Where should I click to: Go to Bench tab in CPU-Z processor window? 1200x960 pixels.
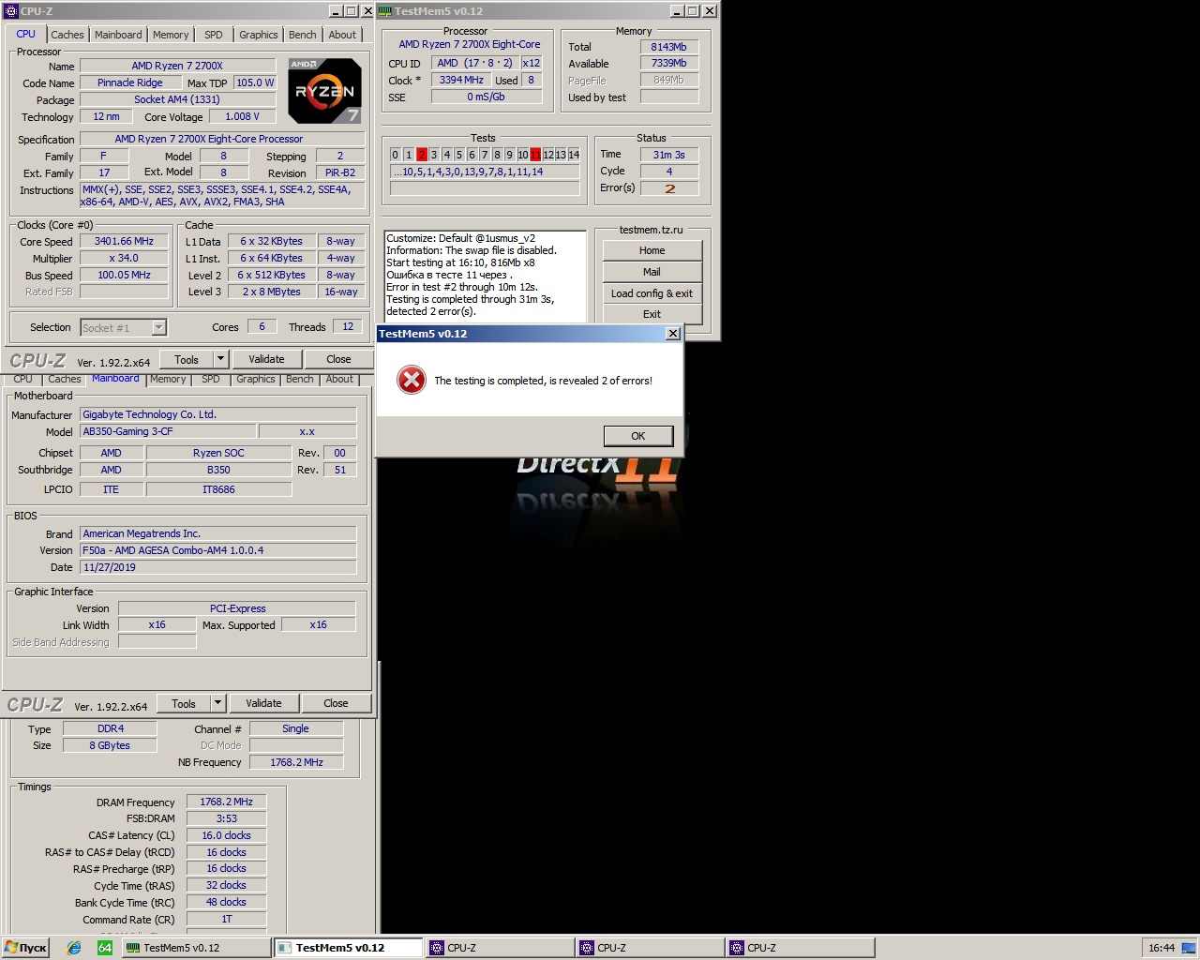click(303, 35)
